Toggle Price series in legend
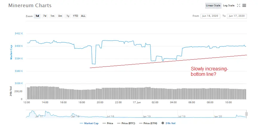The image size is (258, 125). tap(108, 123)
